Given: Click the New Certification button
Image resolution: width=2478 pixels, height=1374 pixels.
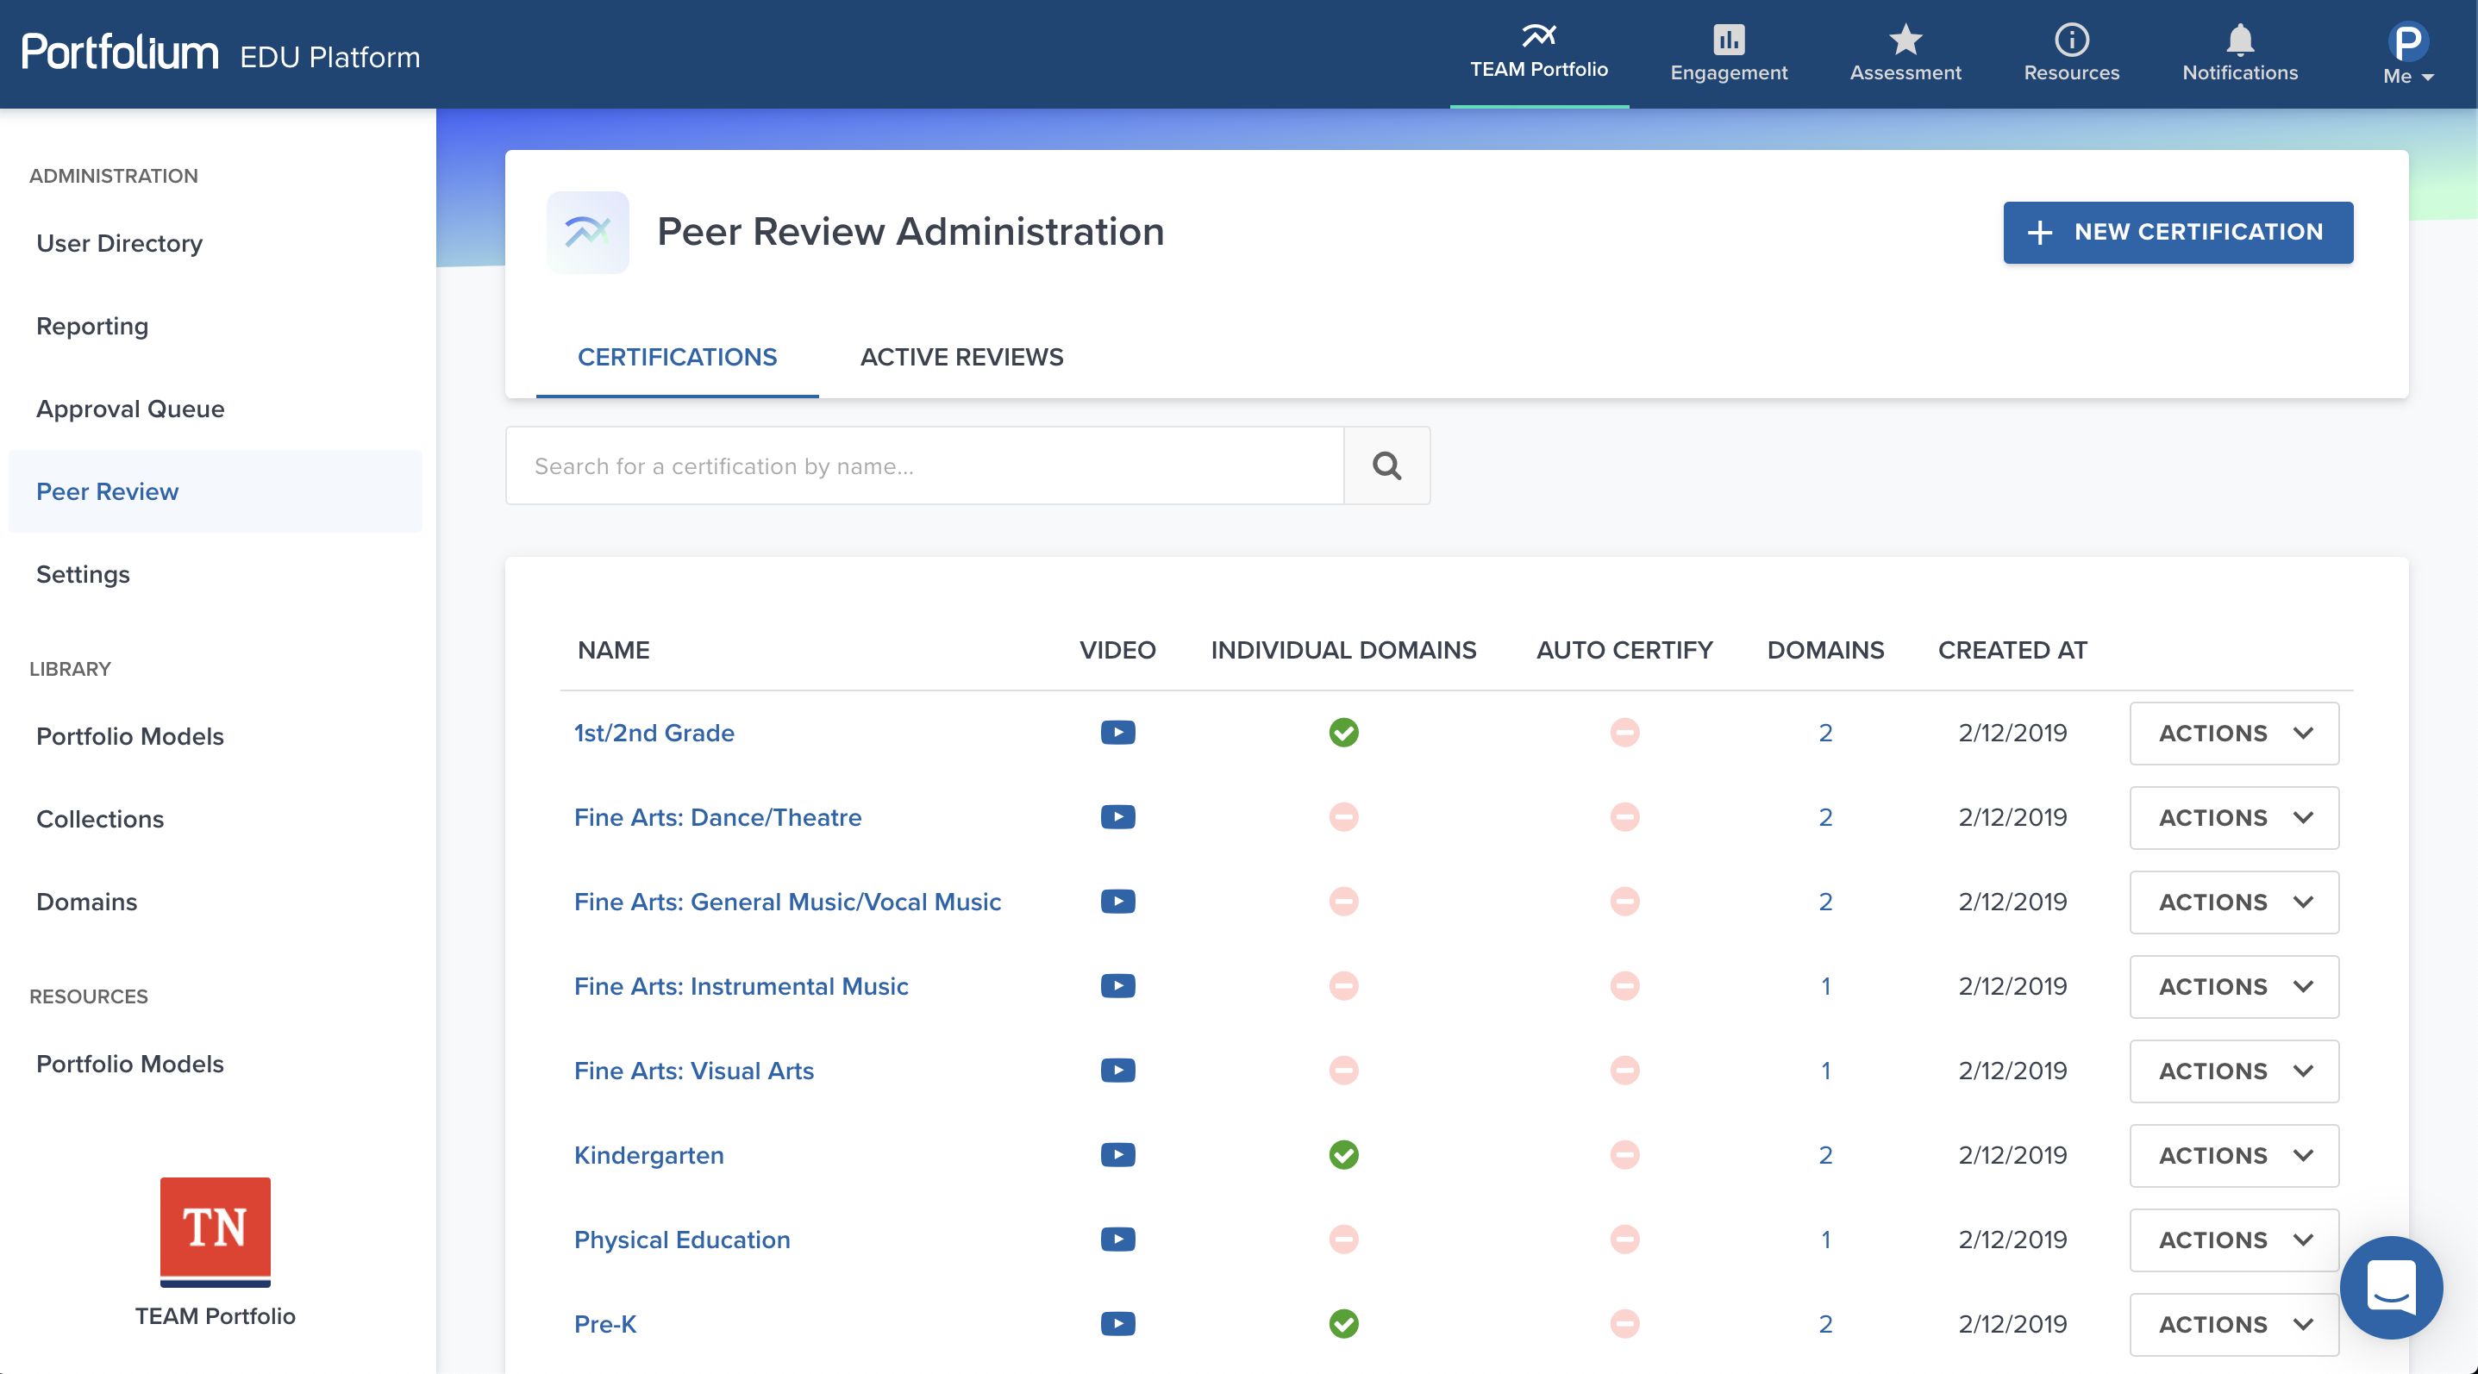Looking at the screenshot, I should (2178, 232).
